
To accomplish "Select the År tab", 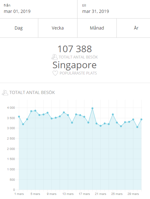I will [133, 28].
